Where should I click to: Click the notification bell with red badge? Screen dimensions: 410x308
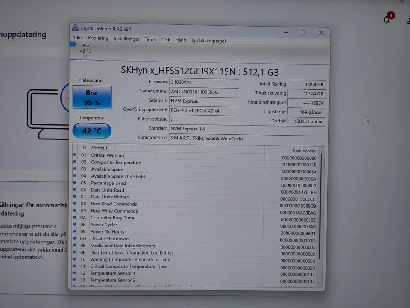(386, 20)
